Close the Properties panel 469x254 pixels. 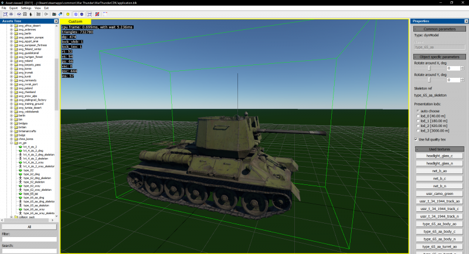point(466,21)
